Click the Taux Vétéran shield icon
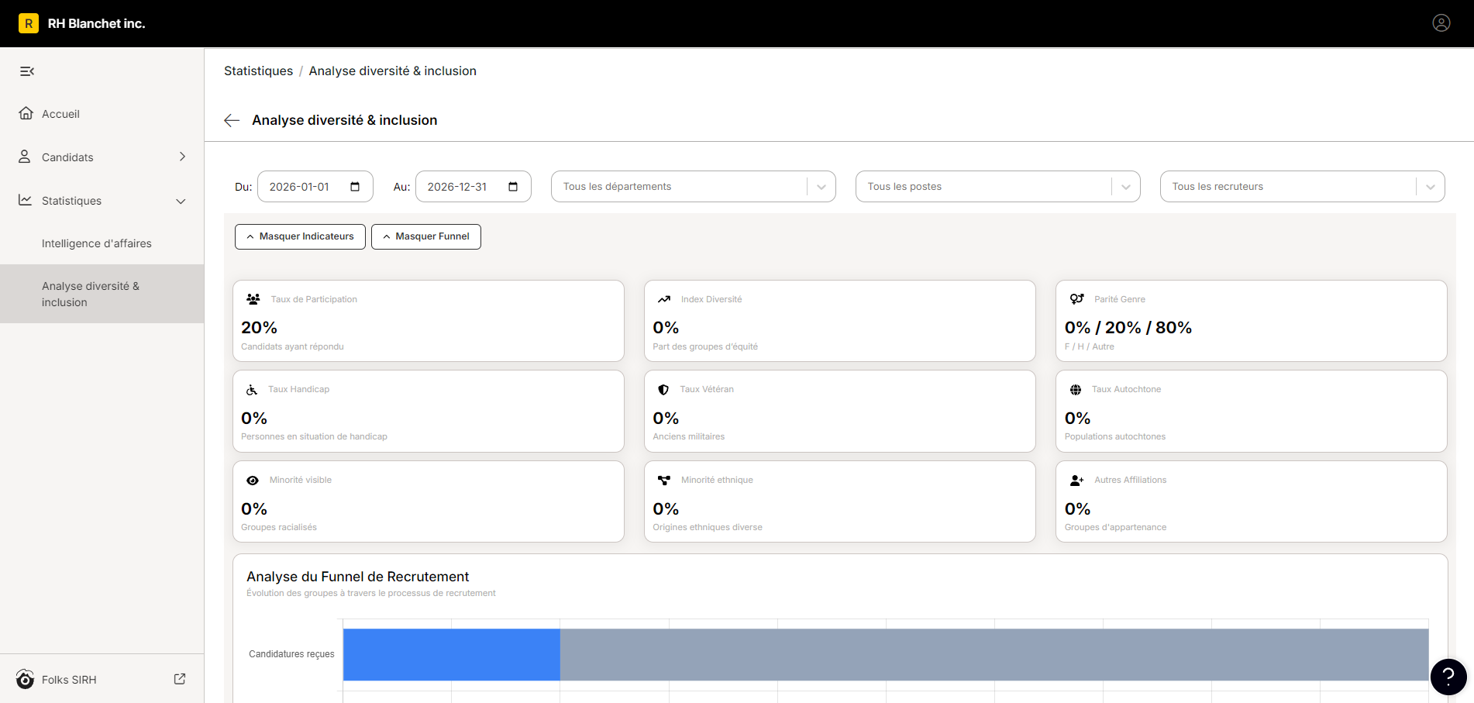 (x=663, y=390)
